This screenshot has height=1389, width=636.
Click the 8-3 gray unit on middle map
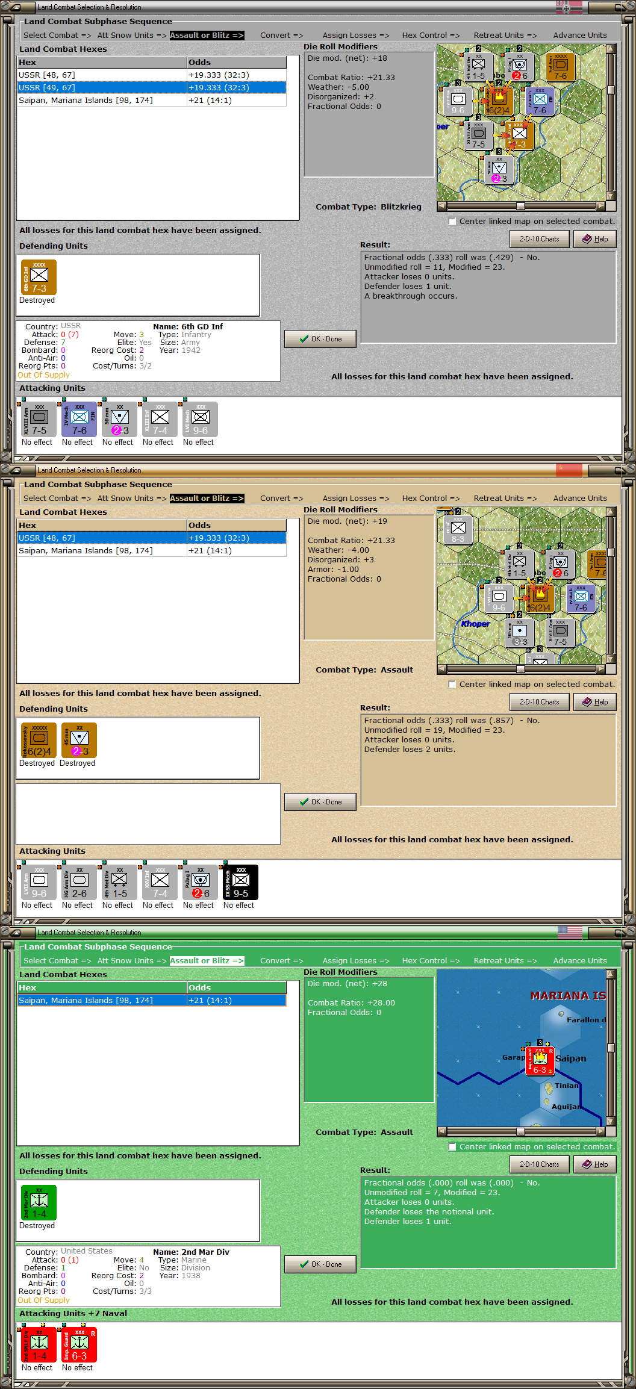(x=458, y=530)
